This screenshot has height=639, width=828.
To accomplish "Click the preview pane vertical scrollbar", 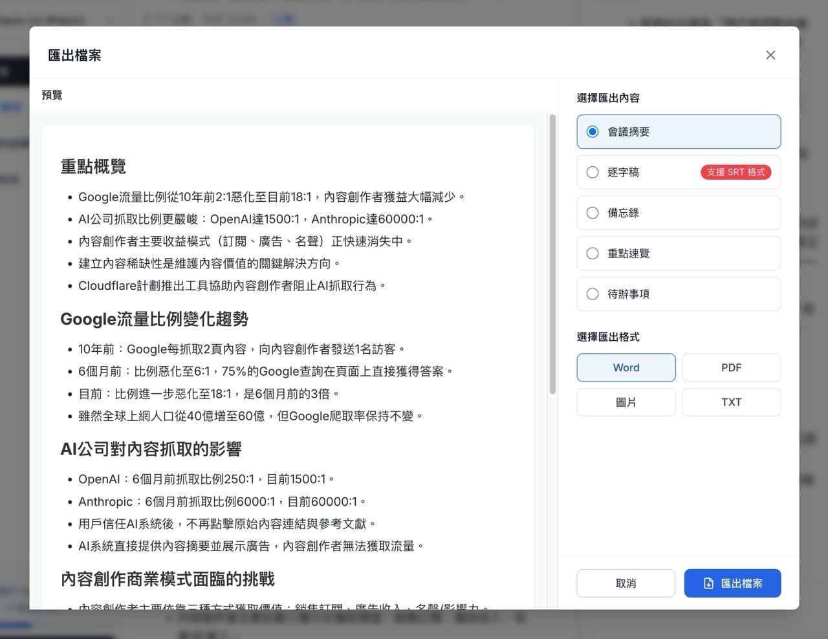I will point(552,259).
